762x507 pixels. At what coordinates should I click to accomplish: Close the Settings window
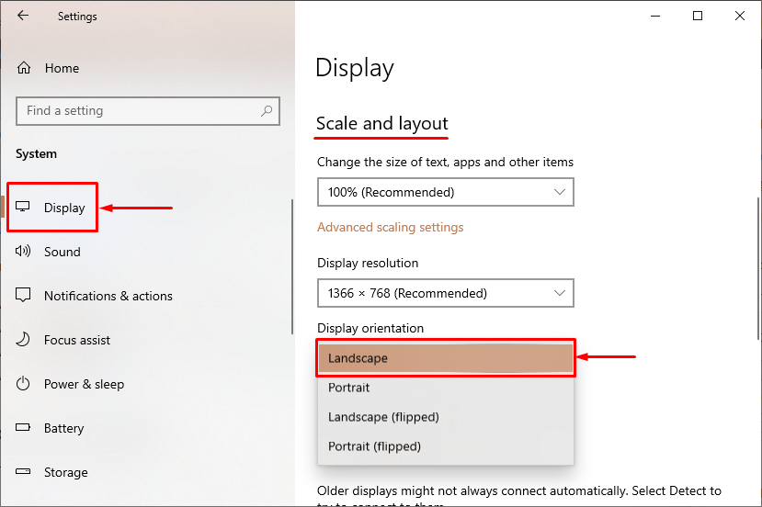coord(740,16)
